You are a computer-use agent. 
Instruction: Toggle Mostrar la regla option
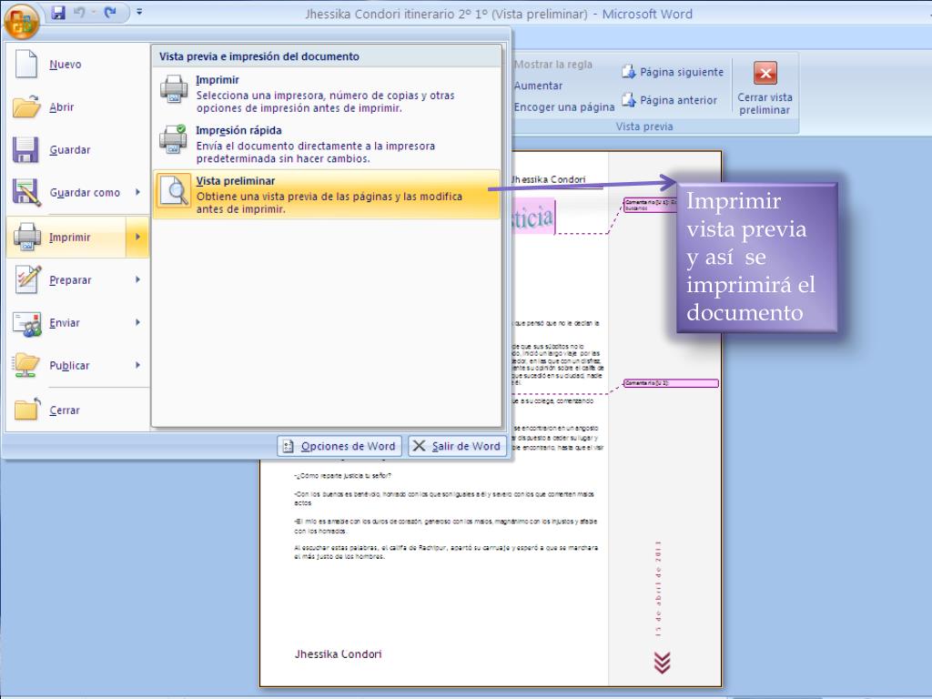pyautogui.click(x=553, y=65)
